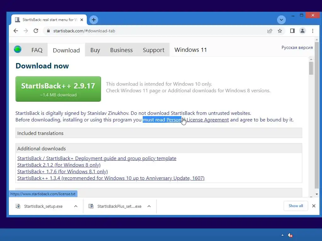322x241 pixels.
Task: Close the downloads bar
Action: (314, 206)
